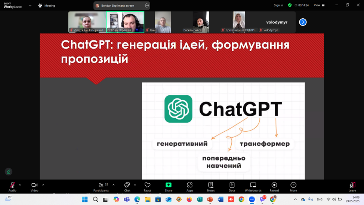Screen dimensions: 364x205
Task: Toggle camera with Video button
Action: click(34, 187)
